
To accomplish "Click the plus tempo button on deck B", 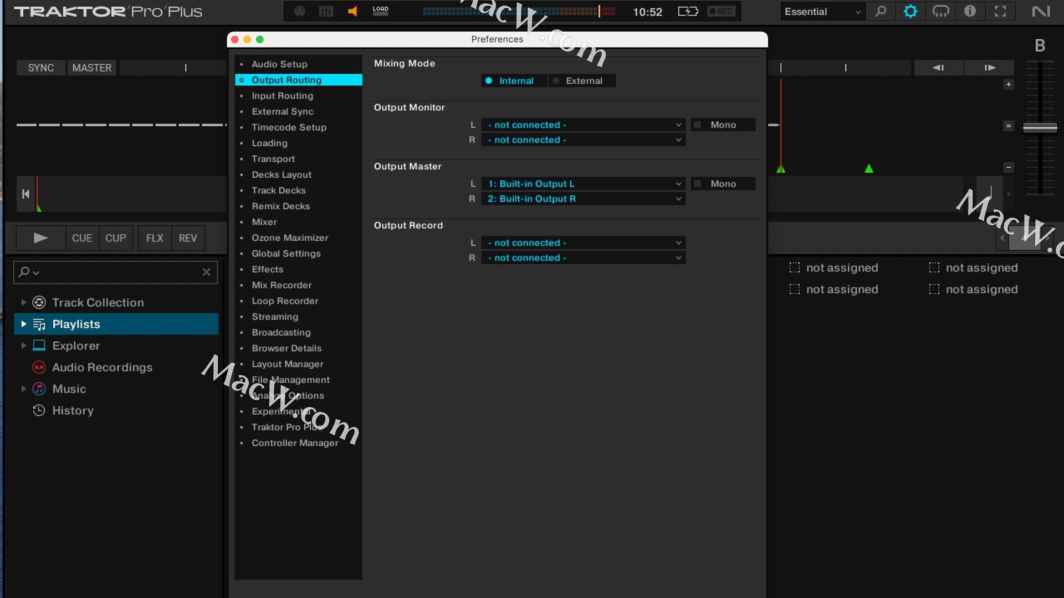I will click(x=1009, y=85).
